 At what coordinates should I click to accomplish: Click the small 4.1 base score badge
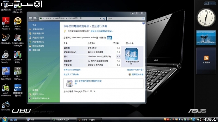[109, 38]
